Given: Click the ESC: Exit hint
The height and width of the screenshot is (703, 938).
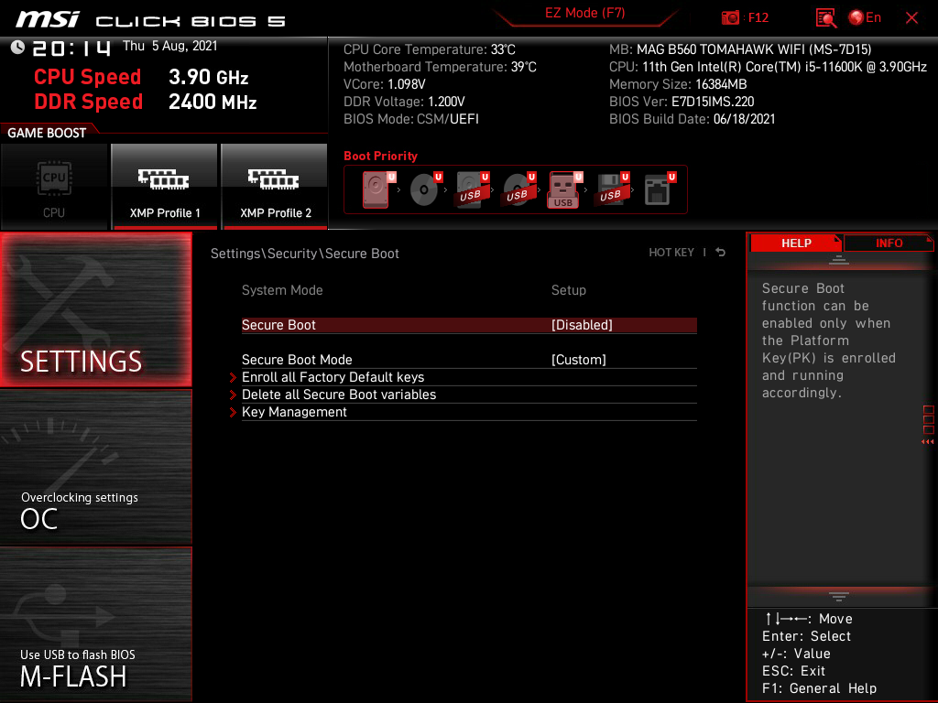Looking at the screenshot, I should pos(793,671).
